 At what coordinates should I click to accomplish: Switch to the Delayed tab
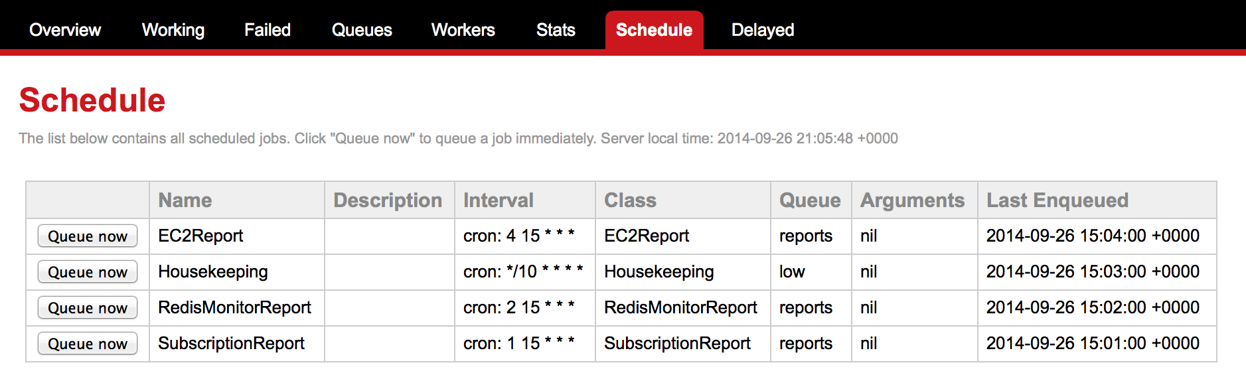[763, 30]
